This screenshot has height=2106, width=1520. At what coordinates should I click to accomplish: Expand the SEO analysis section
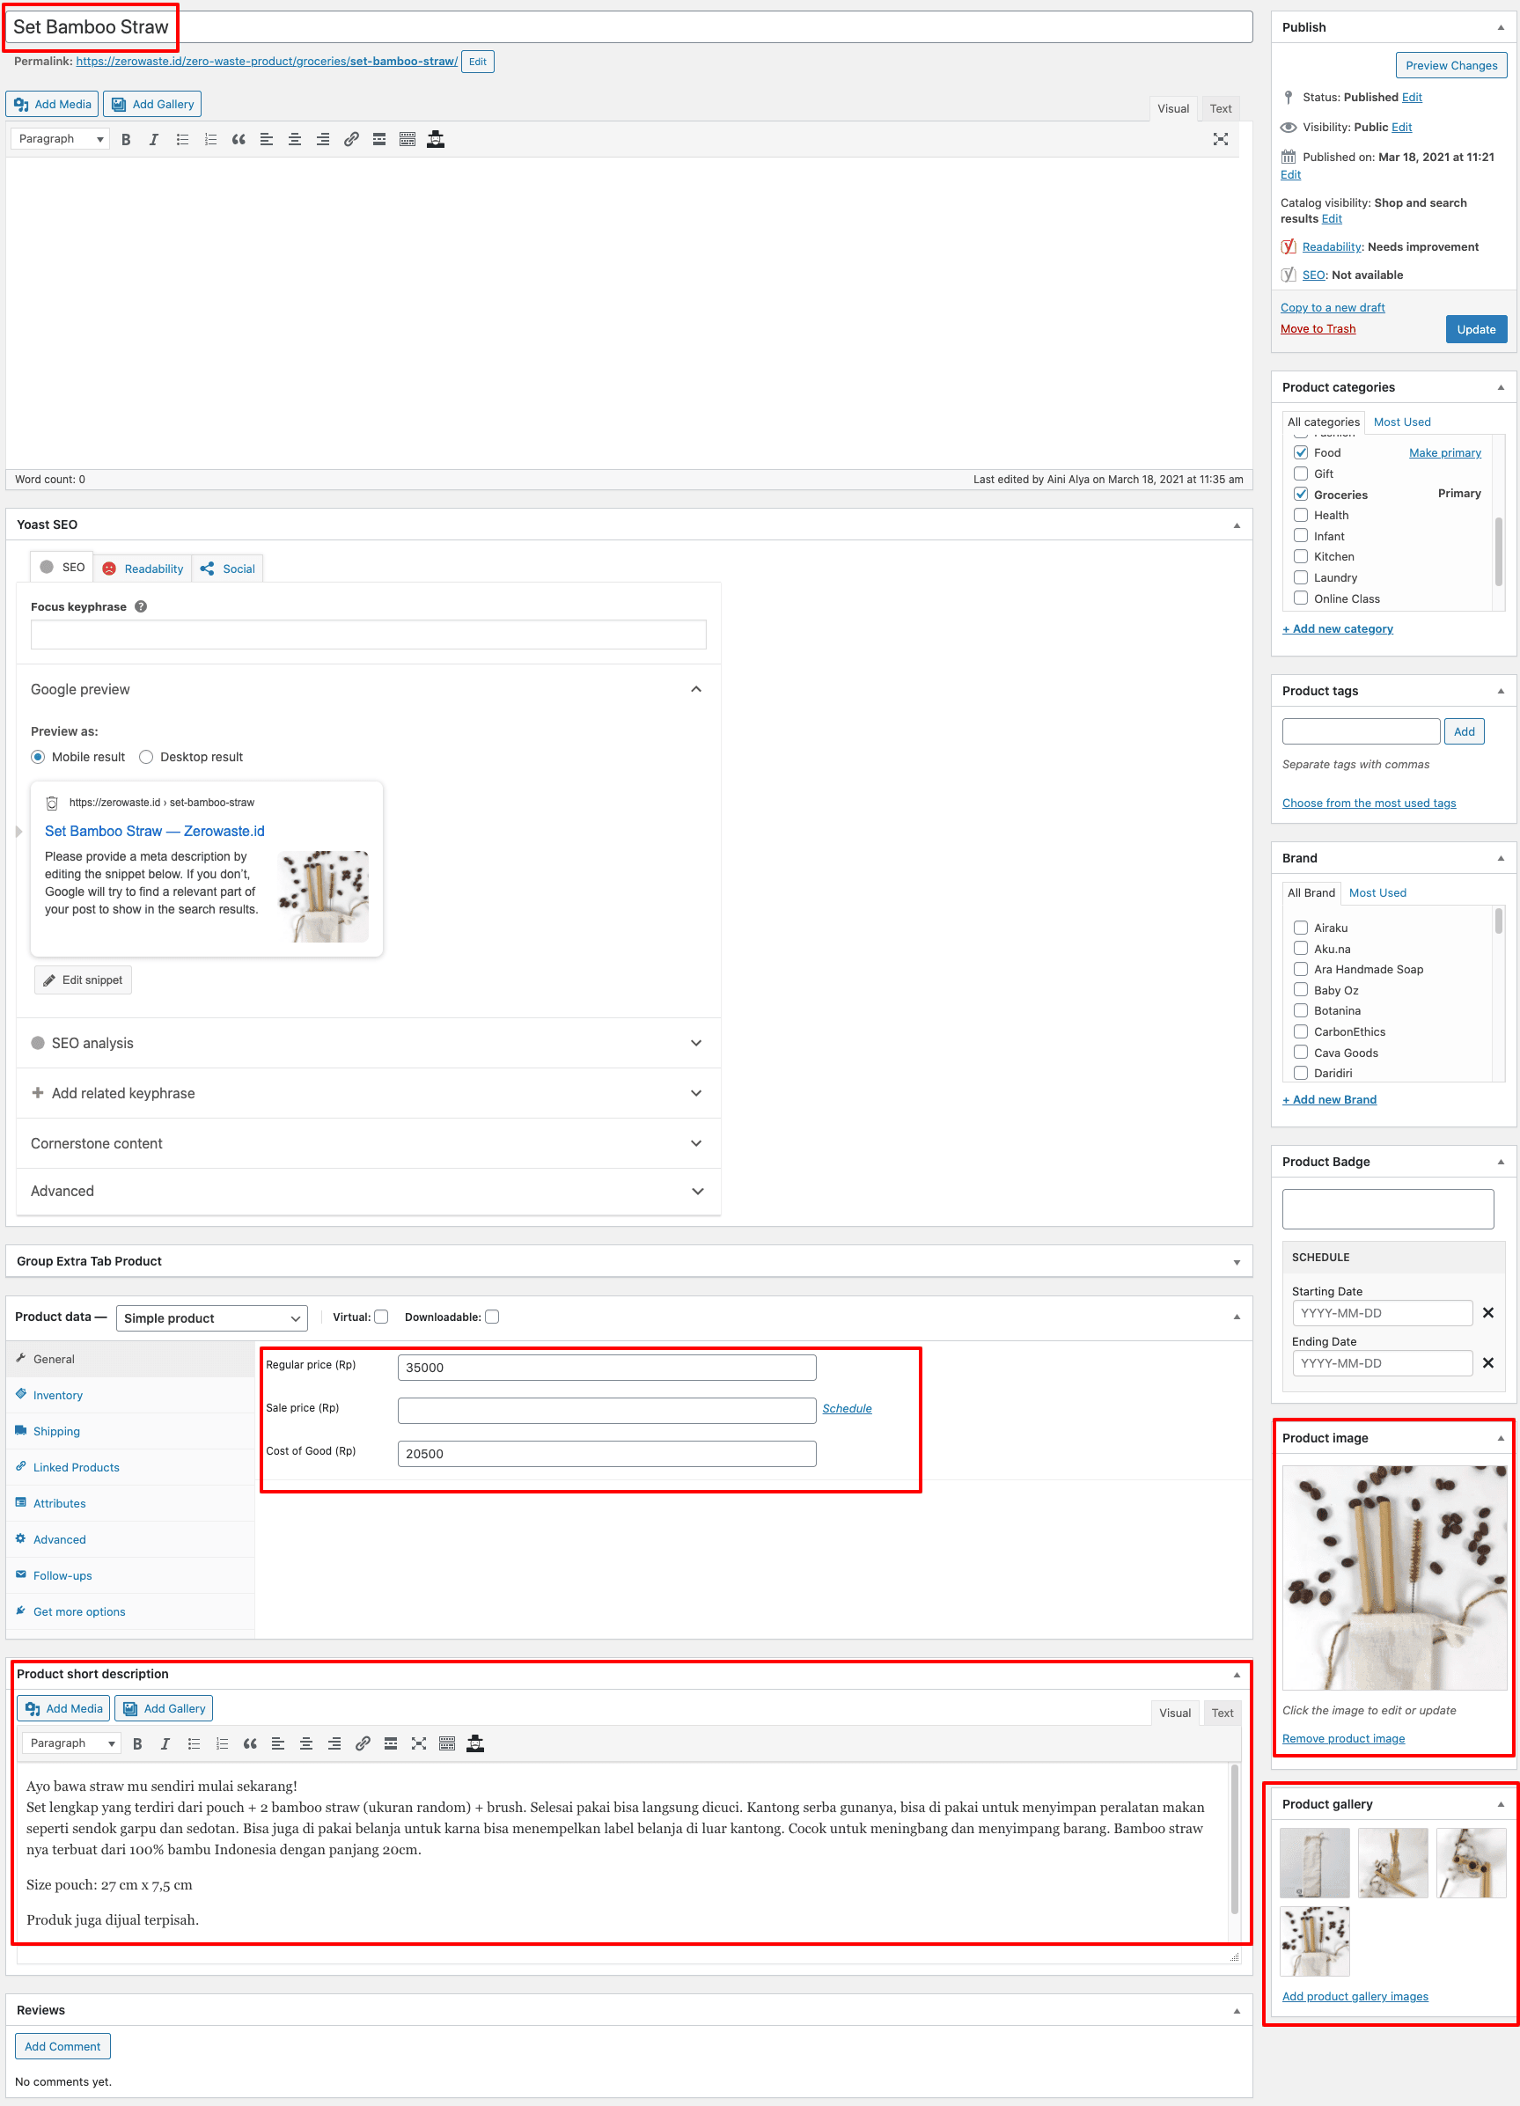[x=368, y=1043]
